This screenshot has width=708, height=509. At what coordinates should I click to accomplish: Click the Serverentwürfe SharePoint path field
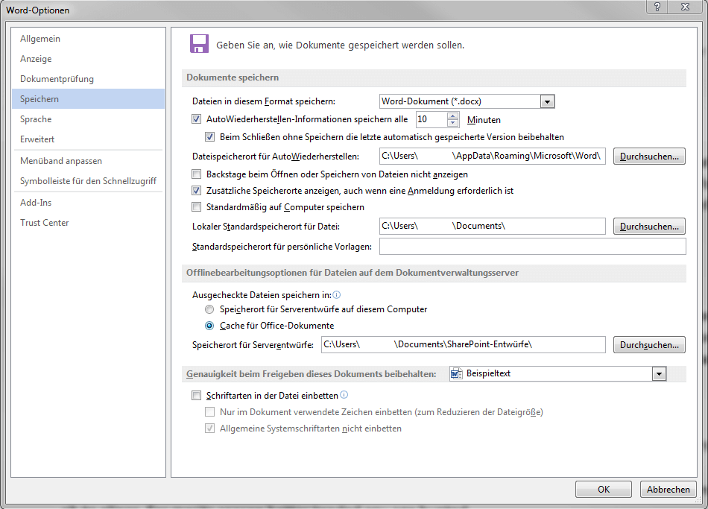click(464, 344)
